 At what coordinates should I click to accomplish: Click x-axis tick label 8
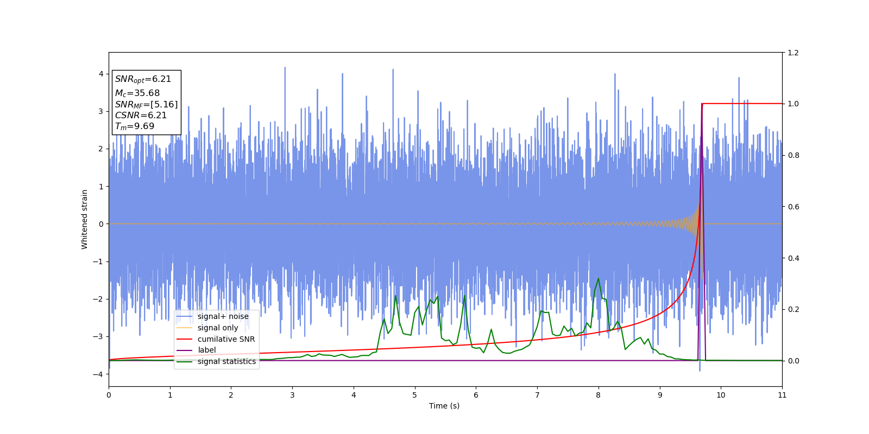pyautogui.click(x=599, y=395)
